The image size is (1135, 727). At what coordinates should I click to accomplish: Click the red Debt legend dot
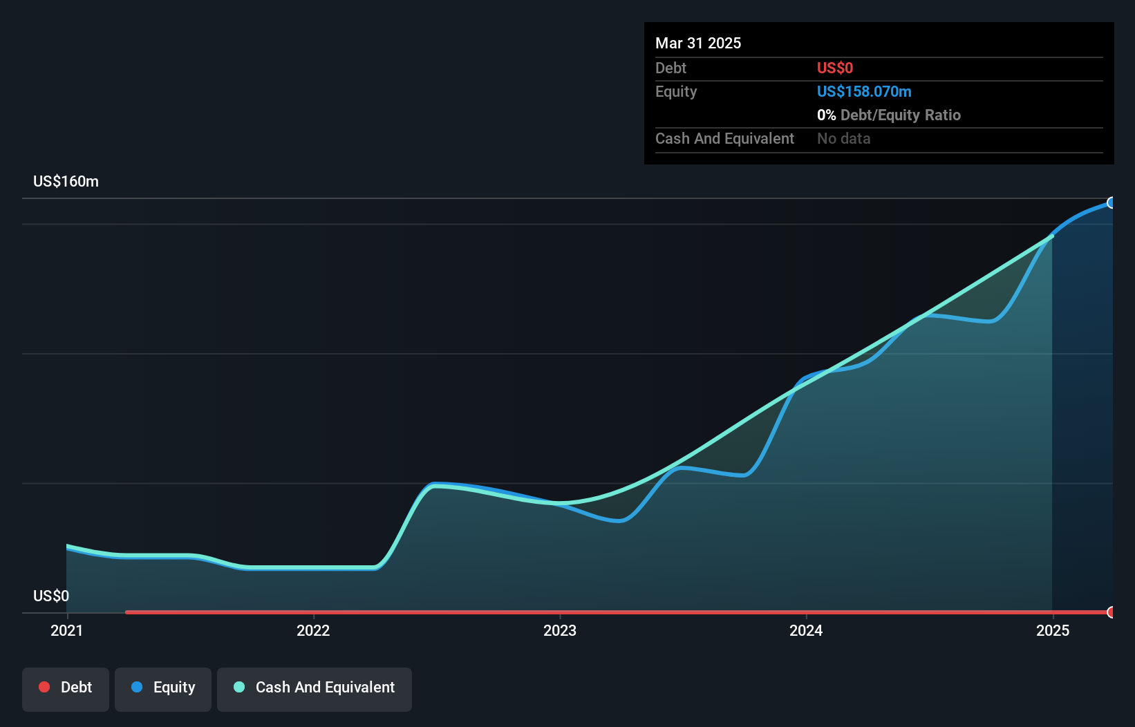(x=44, y=687)
